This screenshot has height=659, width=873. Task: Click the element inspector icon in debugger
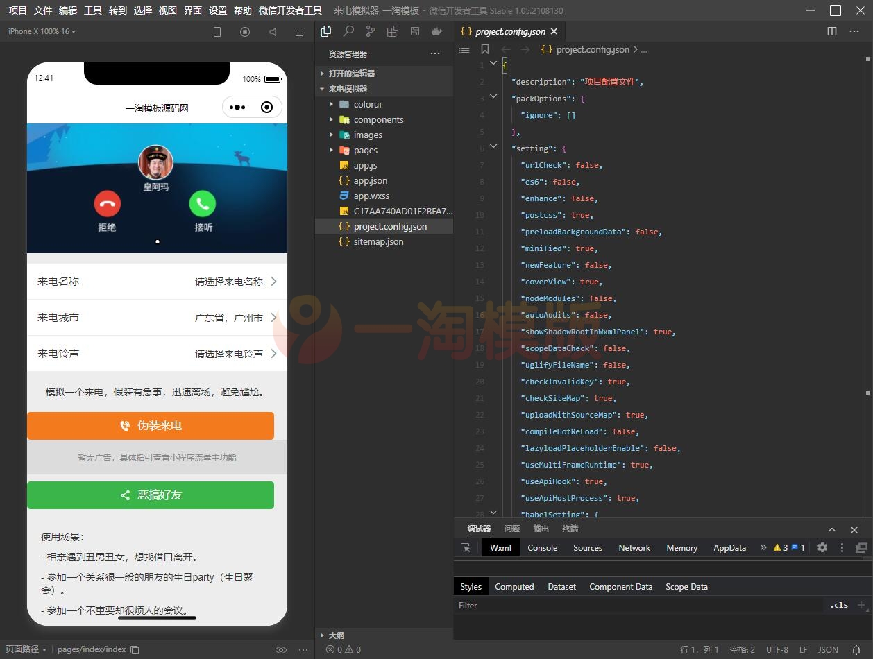pos(466,547)
